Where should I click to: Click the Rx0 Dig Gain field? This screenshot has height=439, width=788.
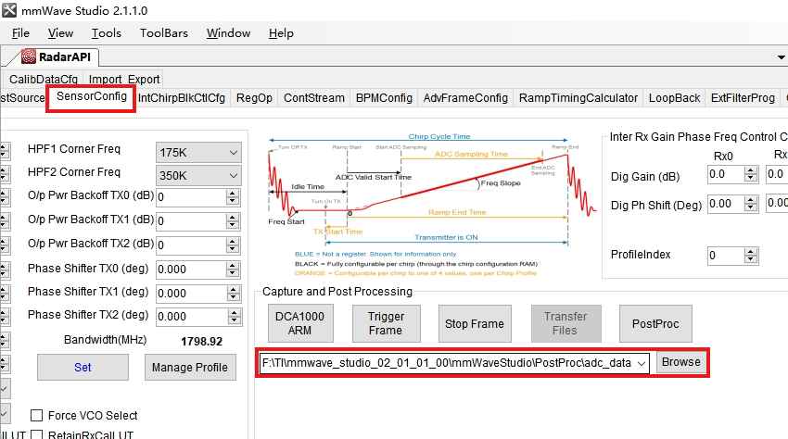pos(725,174)
